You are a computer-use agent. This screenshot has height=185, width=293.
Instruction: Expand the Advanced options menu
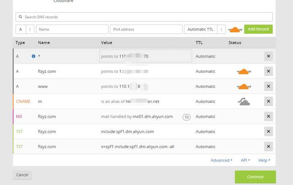221,160
